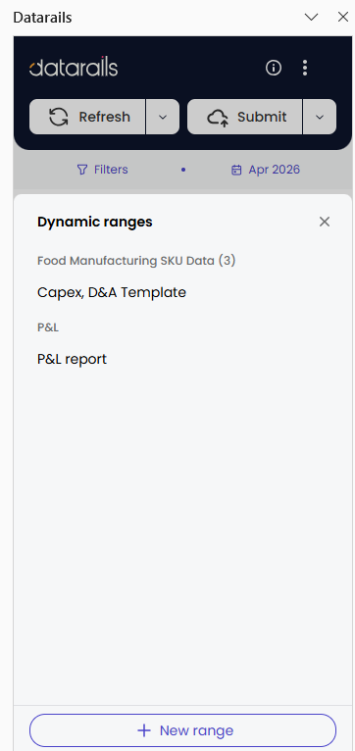Click the info circle icon

pyautogui.click(x=274, y=68)
